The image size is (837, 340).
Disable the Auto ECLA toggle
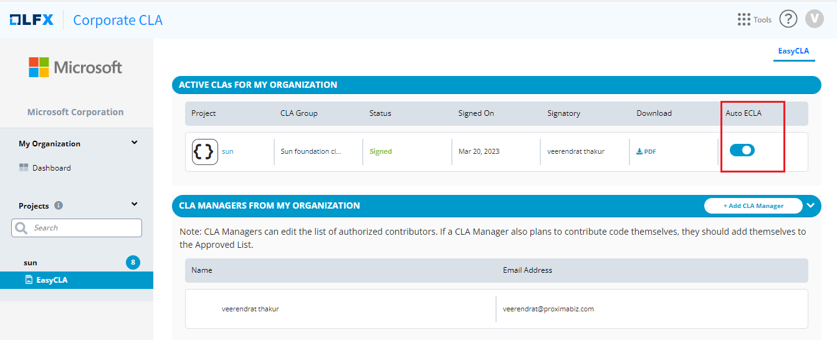click(742, 150)
